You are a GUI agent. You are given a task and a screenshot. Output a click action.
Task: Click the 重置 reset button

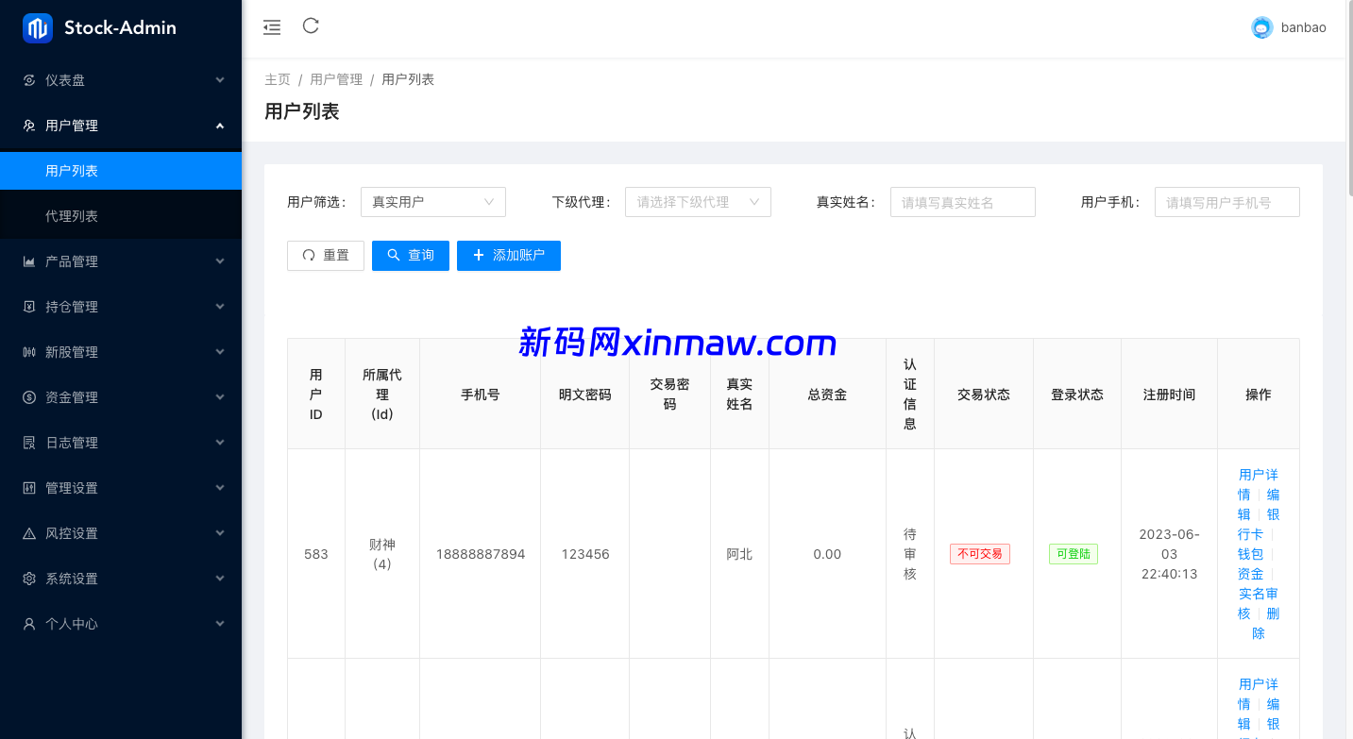[326, 256]
